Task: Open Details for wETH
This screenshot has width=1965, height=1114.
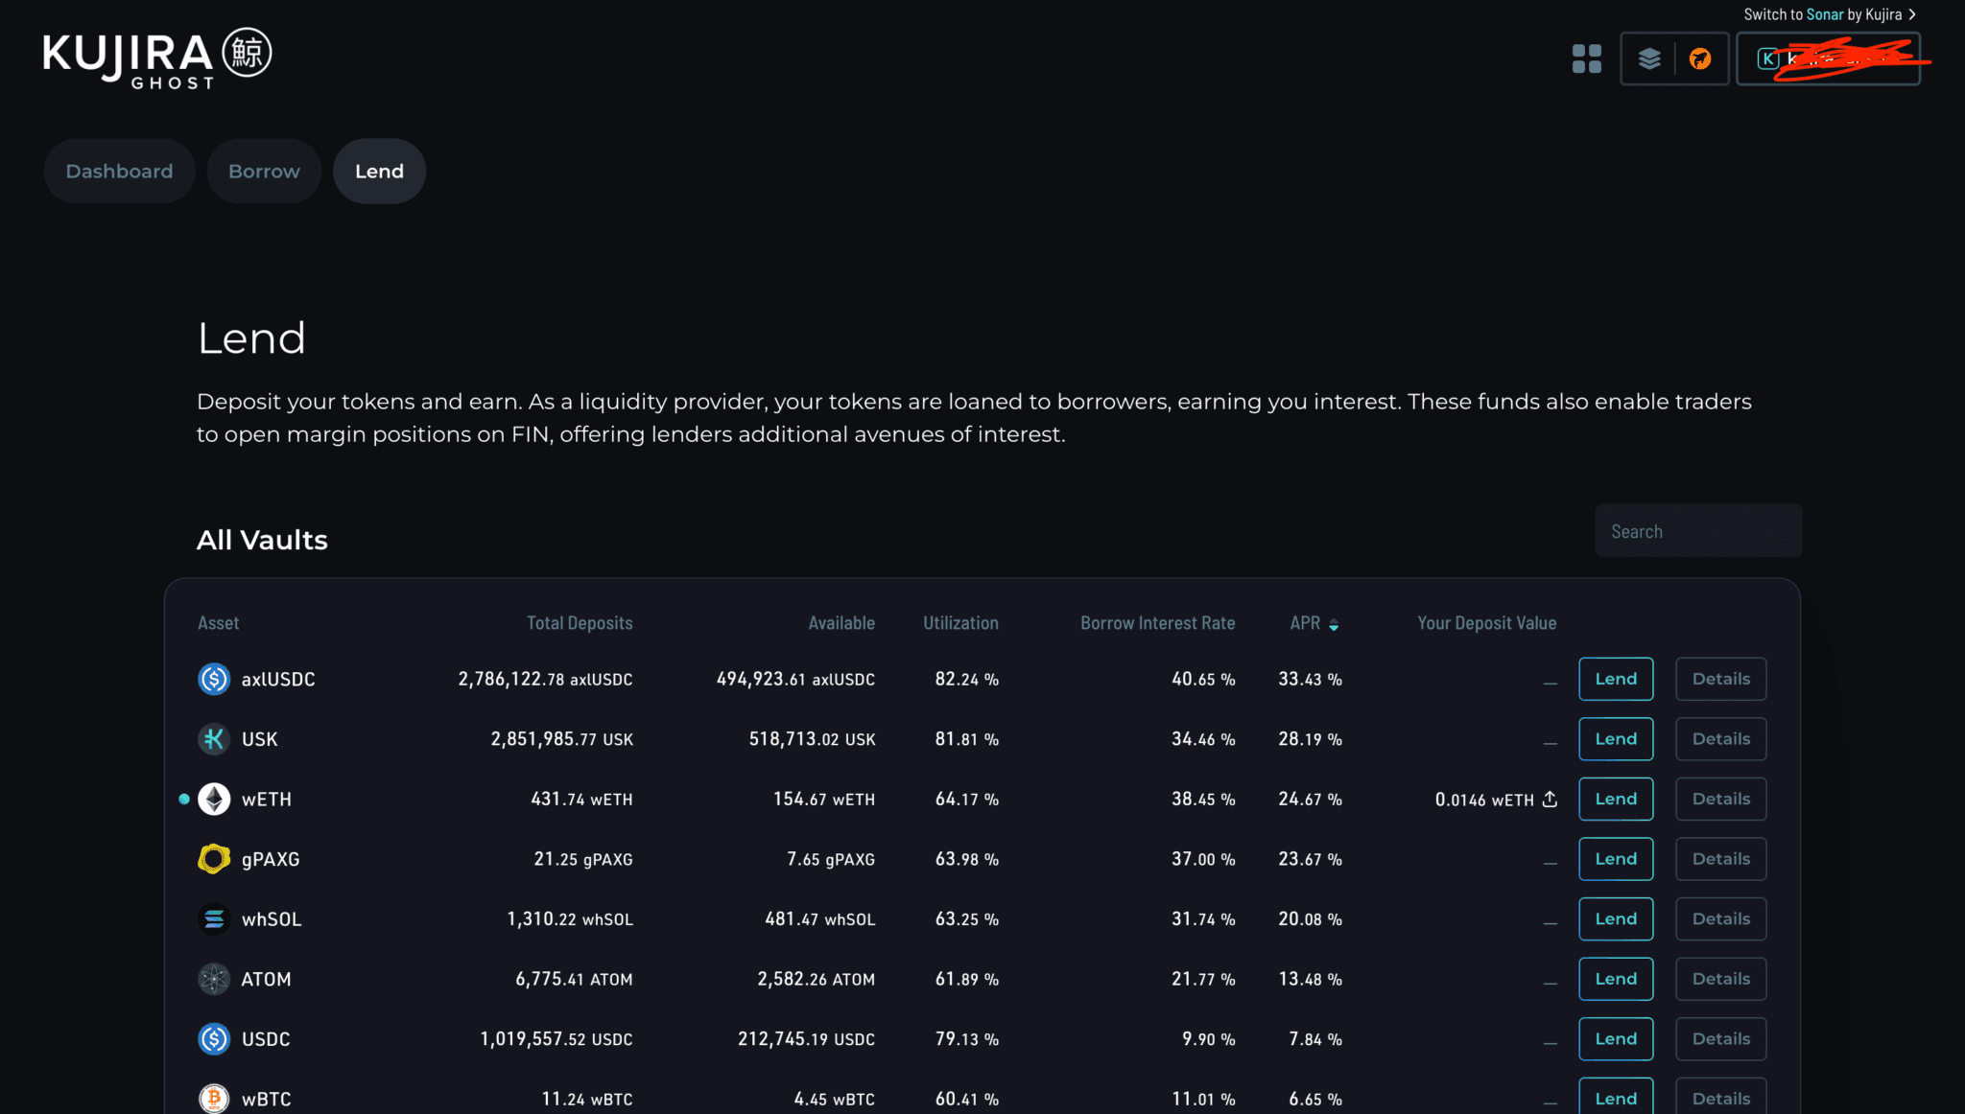Action: click(1720, 799)
